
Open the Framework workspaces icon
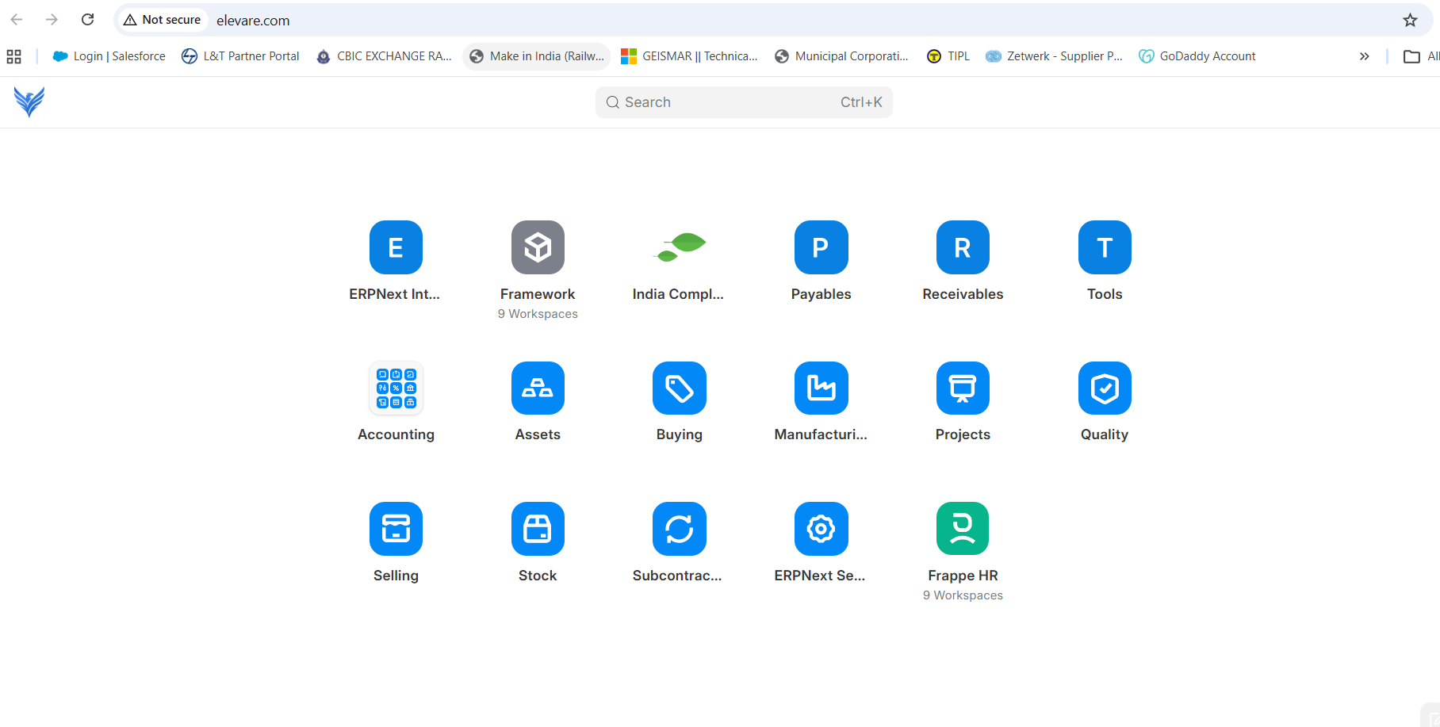point(538,247)
